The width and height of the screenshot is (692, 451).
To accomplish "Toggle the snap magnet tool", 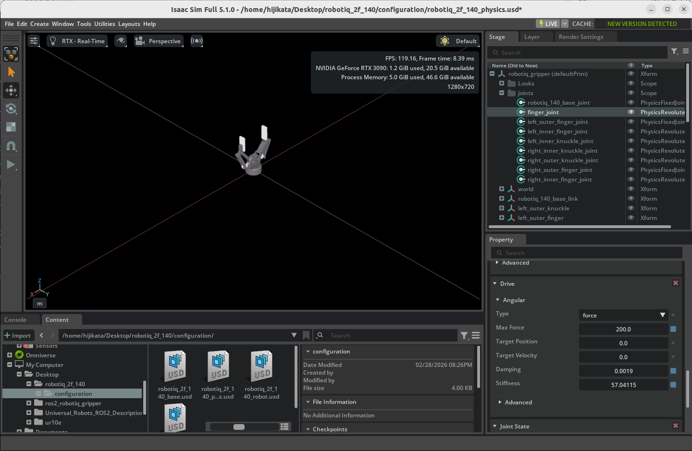I will click(11, 146).
